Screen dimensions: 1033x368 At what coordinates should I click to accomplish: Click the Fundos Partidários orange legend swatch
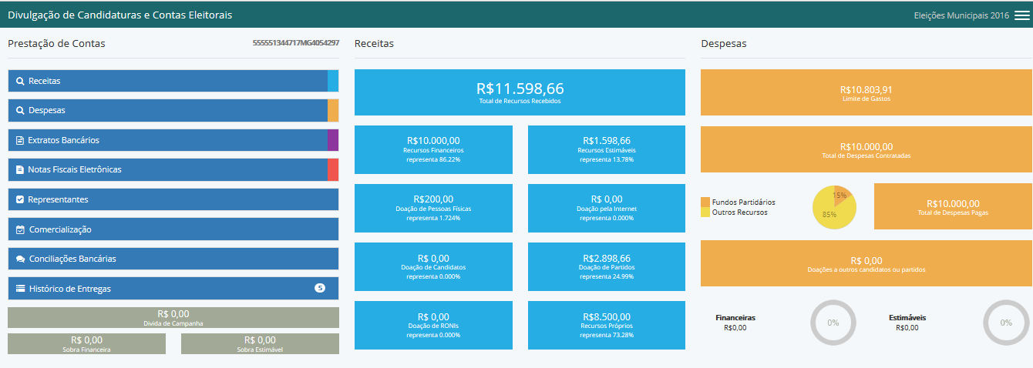pos(705,202)
